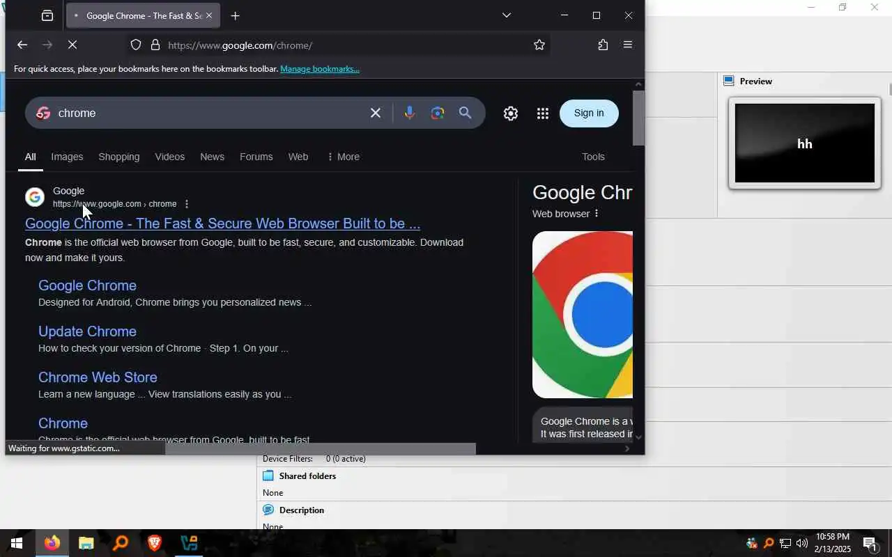Open the Chrome Web Store sitelink

[x=98, y=377]
